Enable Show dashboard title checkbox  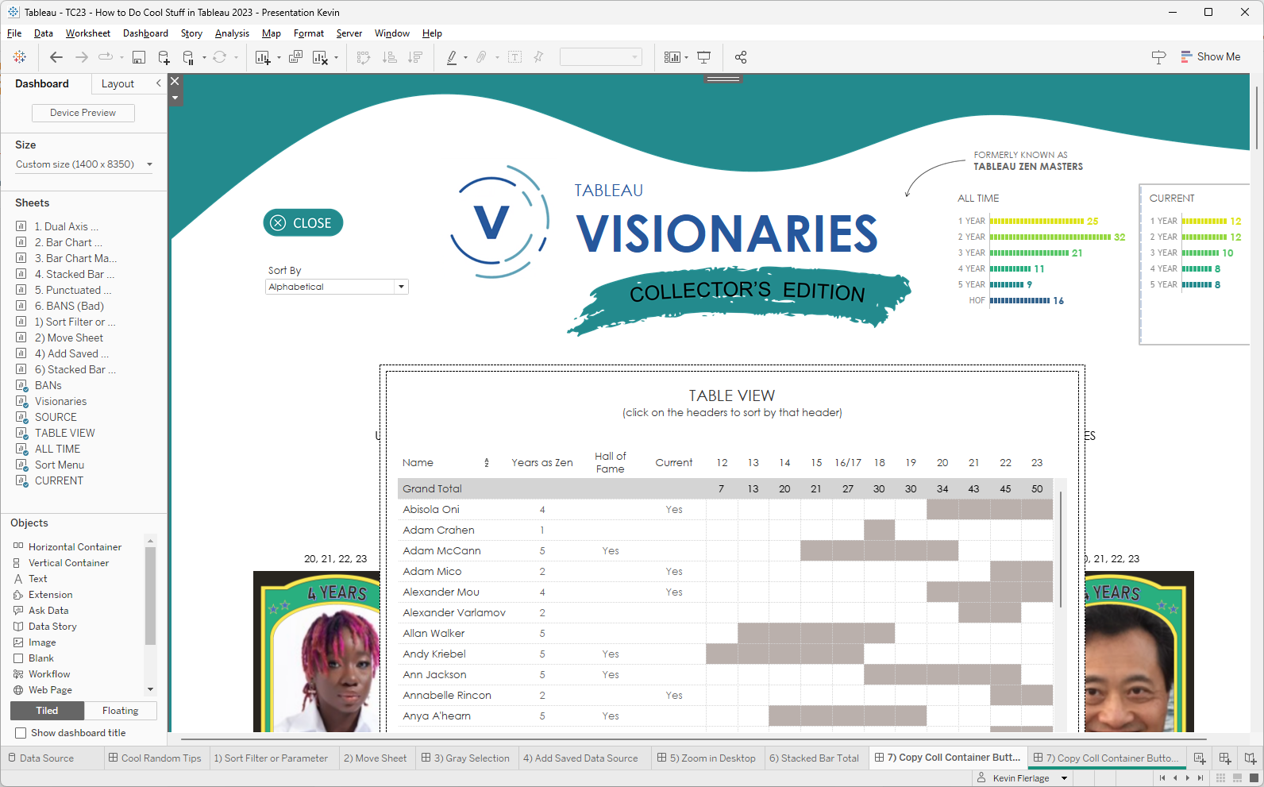[21, 733]
